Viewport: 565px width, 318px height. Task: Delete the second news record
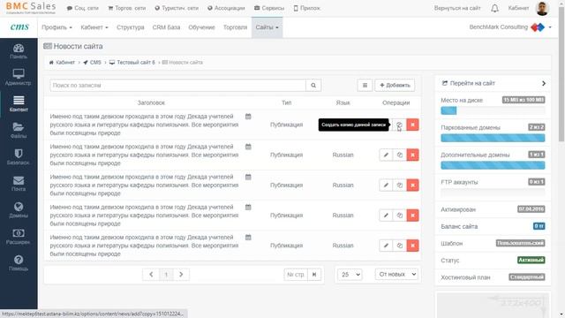pos(412,155)
